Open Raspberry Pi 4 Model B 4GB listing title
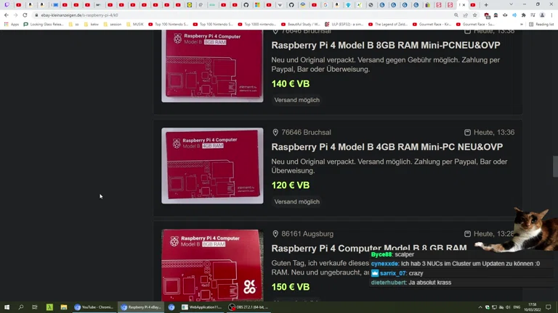This screenshot has width=558, height=313. 387,147
